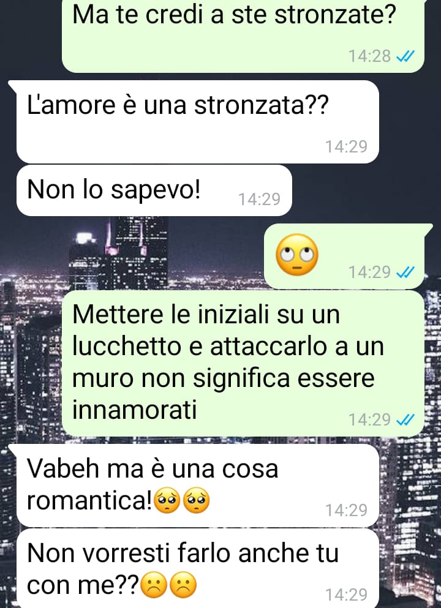Select the 'Non lo sapevo!' message
Viewport: 441px width, 608px height.
pyautogui.click(x=154, y=190)
